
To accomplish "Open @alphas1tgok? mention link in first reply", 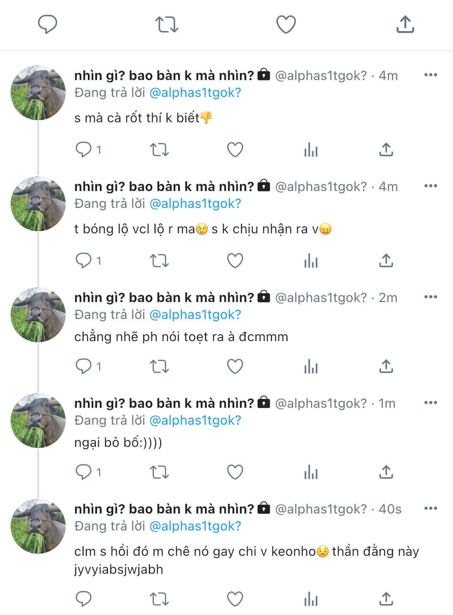I will pyautogui.click(x=195, y=93).
